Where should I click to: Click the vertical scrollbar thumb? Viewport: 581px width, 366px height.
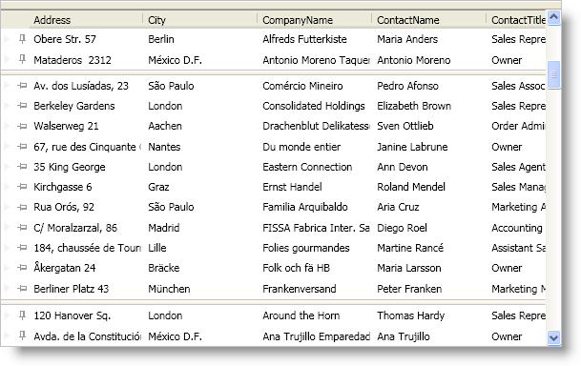[x=553, y=75]
